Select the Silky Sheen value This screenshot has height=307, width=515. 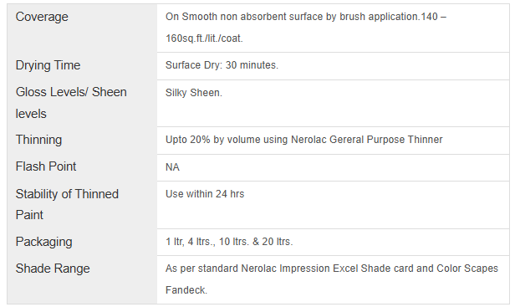(194, 93)
